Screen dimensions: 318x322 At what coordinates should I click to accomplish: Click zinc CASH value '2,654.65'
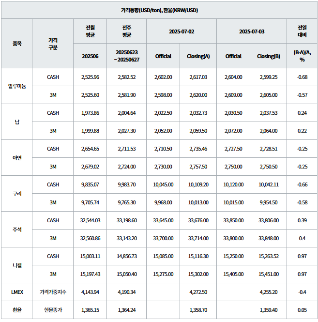point(90,149)
